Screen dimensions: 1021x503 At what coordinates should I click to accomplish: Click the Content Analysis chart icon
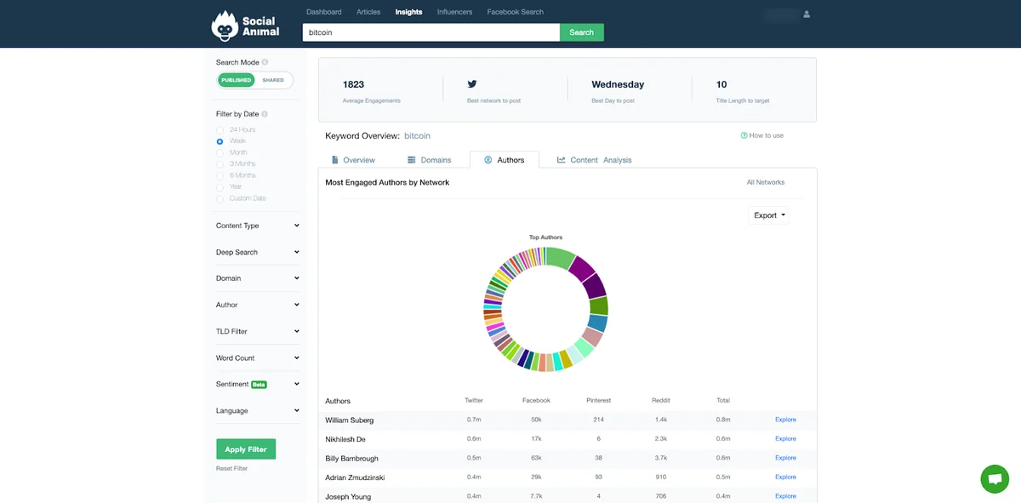562,160
